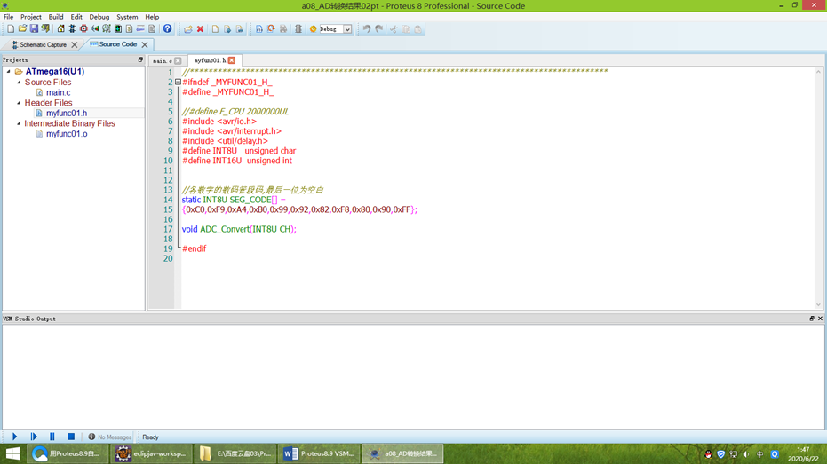Image resolution: width=827 pixels, height=465 pixels.
Task: Select main.c in the project tree
Action: coord(58,92)
